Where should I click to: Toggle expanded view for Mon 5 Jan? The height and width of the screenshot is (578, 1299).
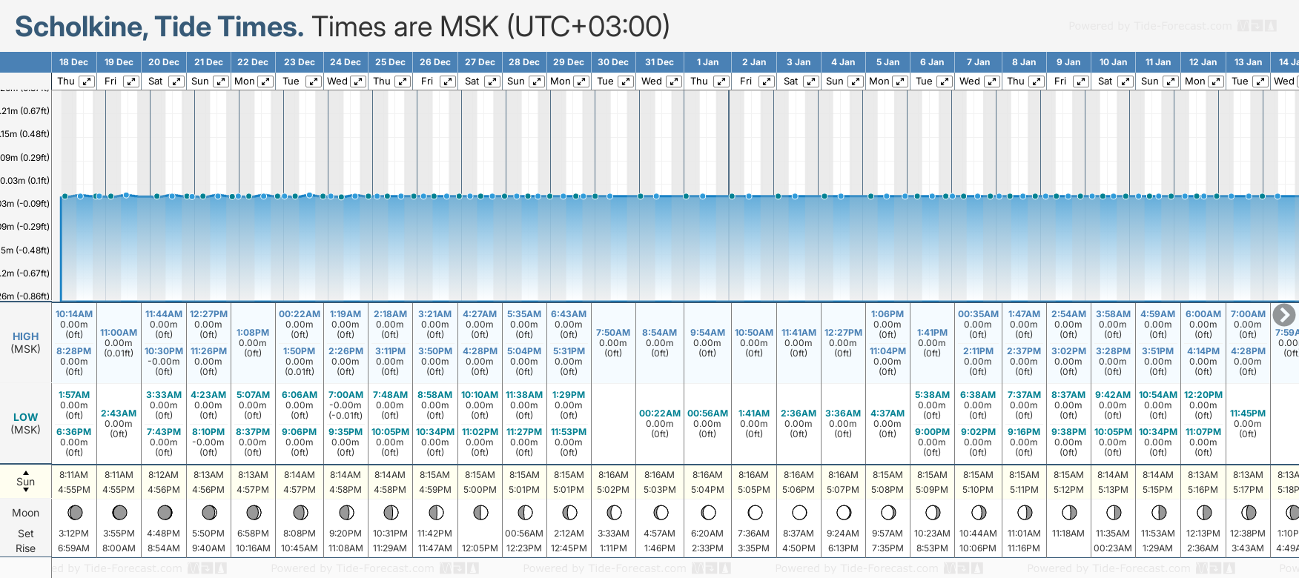900,82
